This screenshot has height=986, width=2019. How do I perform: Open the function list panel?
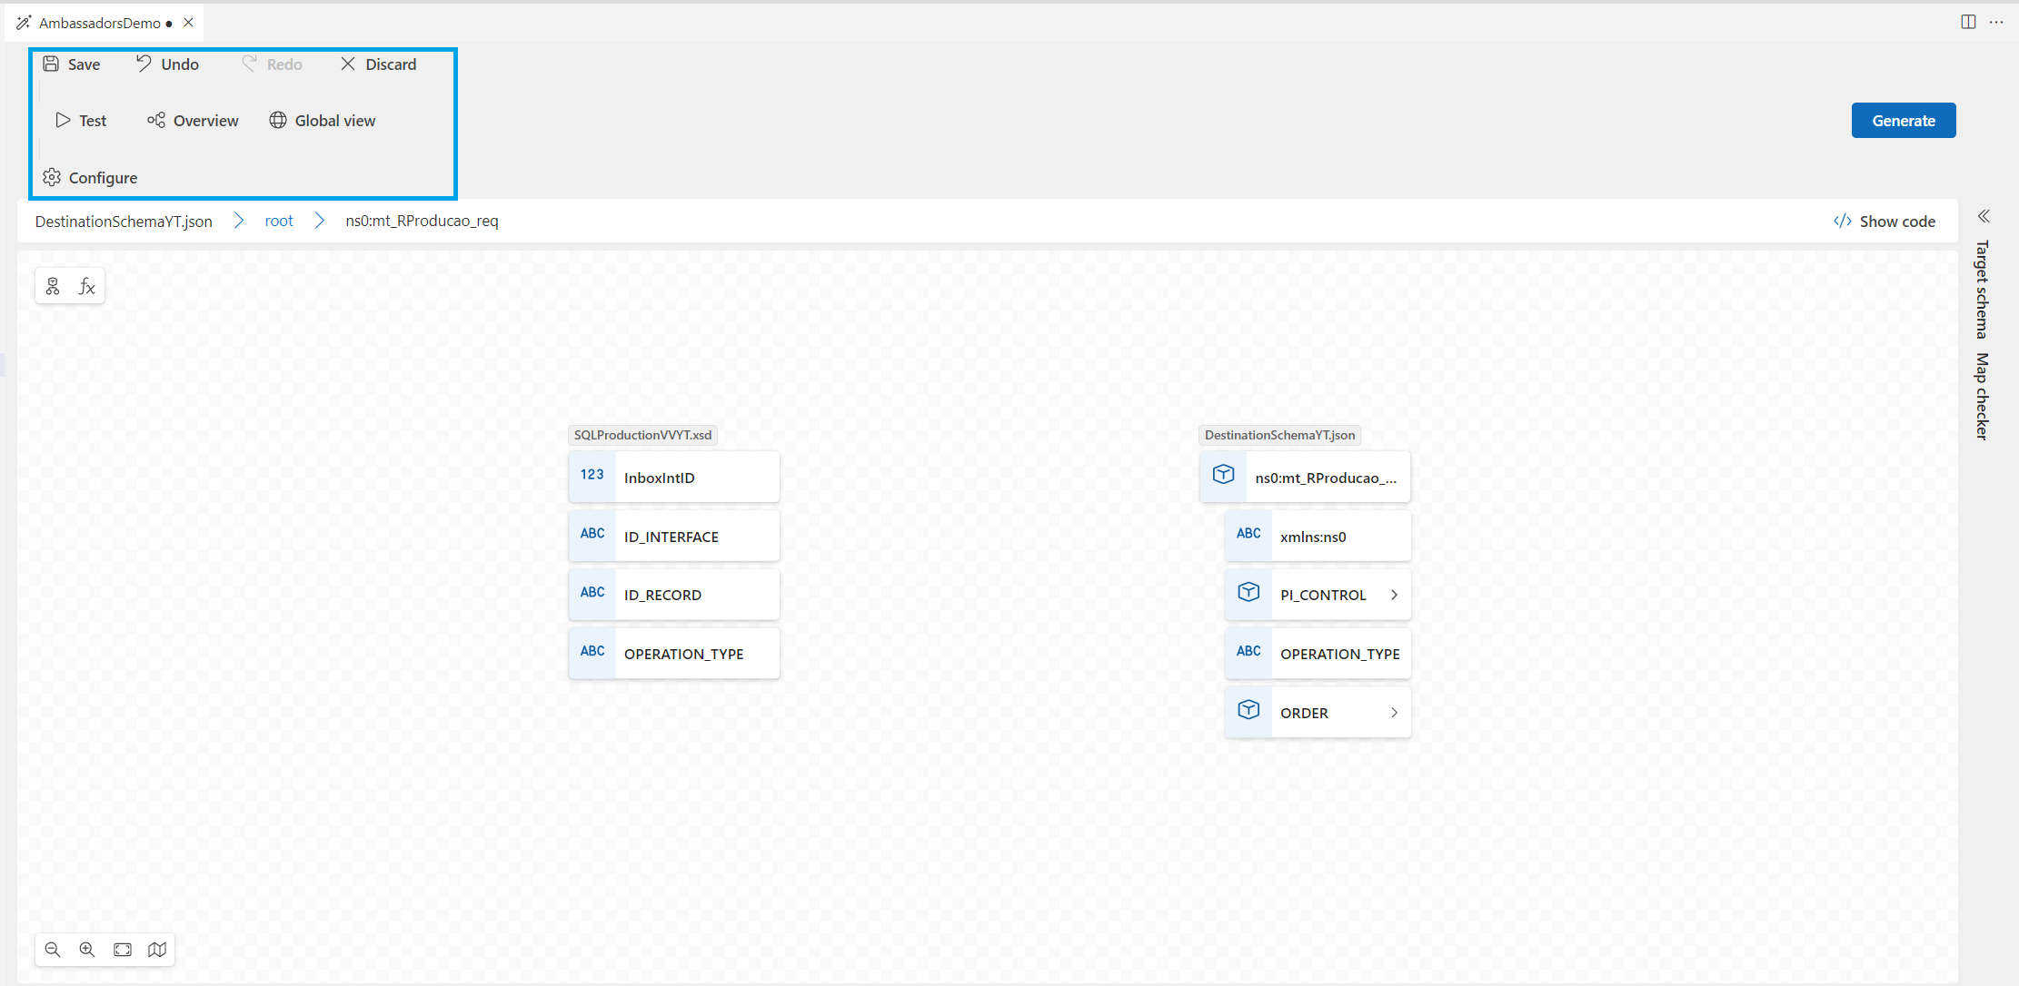(x=87, y=285)
